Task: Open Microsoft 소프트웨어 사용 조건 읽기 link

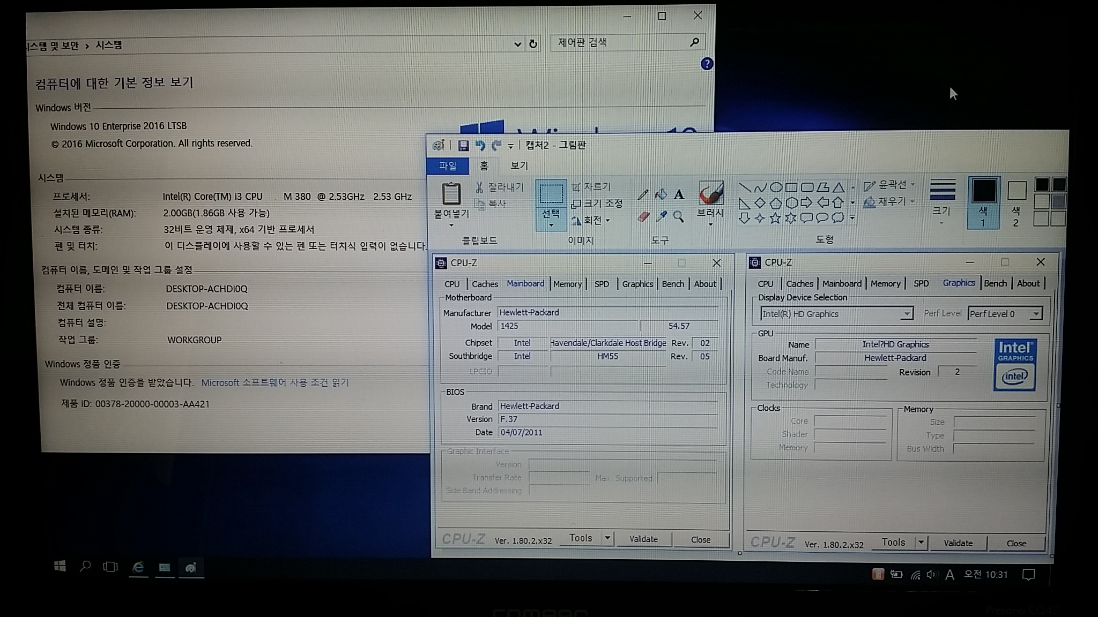Action: click(275, 382)
